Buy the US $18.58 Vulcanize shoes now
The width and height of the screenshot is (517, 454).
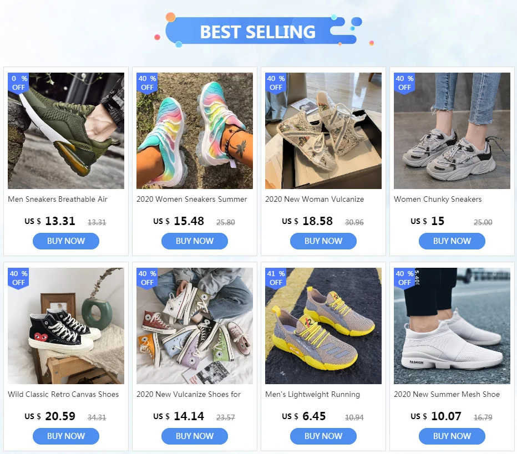pyautogui.click(x=323, y=241)
